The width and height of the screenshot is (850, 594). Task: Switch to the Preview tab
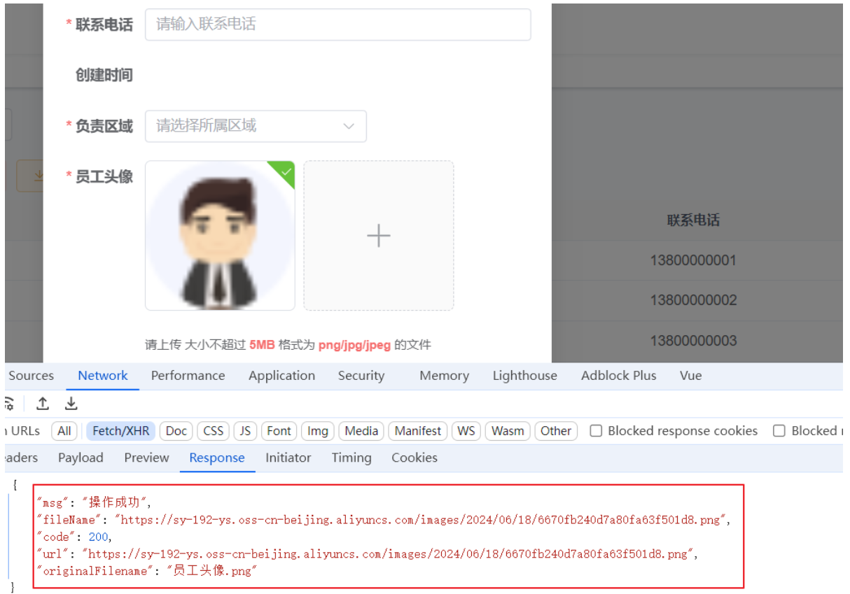(146, 458)
